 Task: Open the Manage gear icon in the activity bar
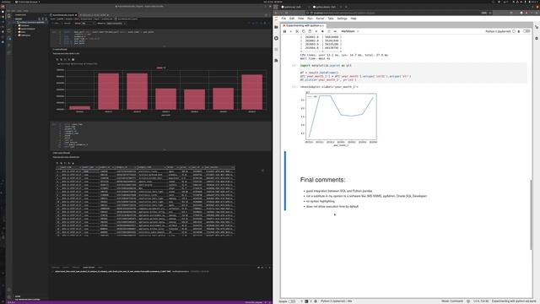9,296
